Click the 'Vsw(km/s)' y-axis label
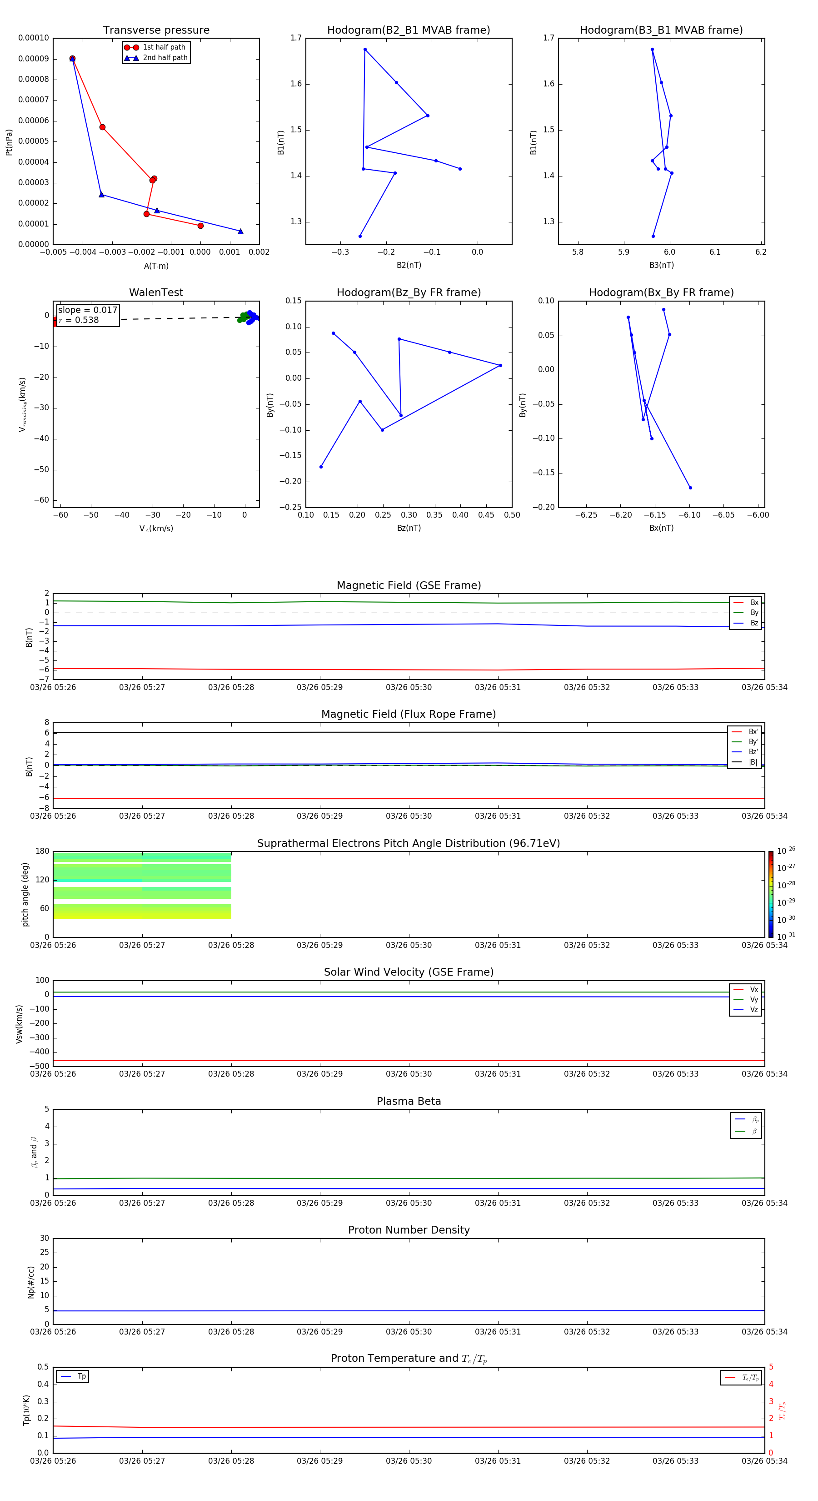The image size is (818, 1501). pyautogui.click(x=19, y=1023)
